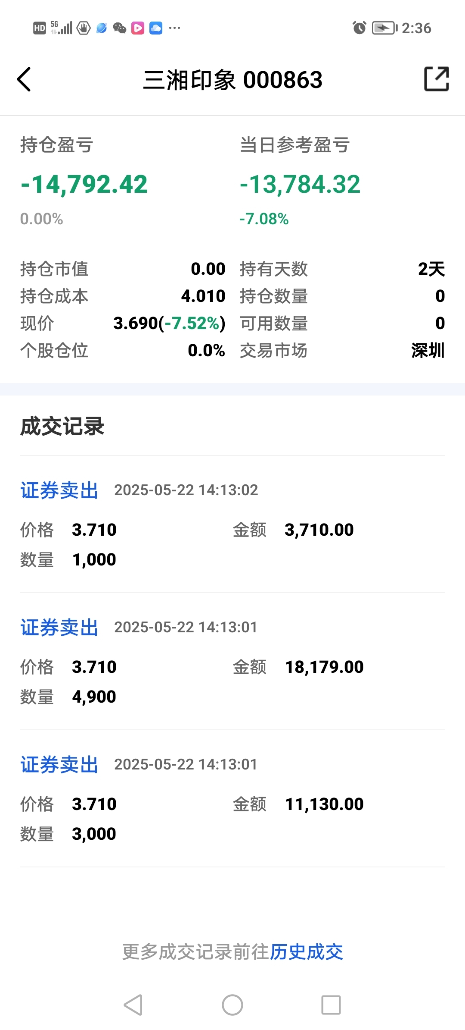Tap the 持仓盈亏 value -14,792.42
The width and height of the screenshot is (465, 1030).
[84, 185]
